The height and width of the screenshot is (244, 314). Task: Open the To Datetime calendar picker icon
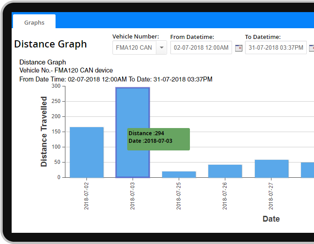(312, 48)
